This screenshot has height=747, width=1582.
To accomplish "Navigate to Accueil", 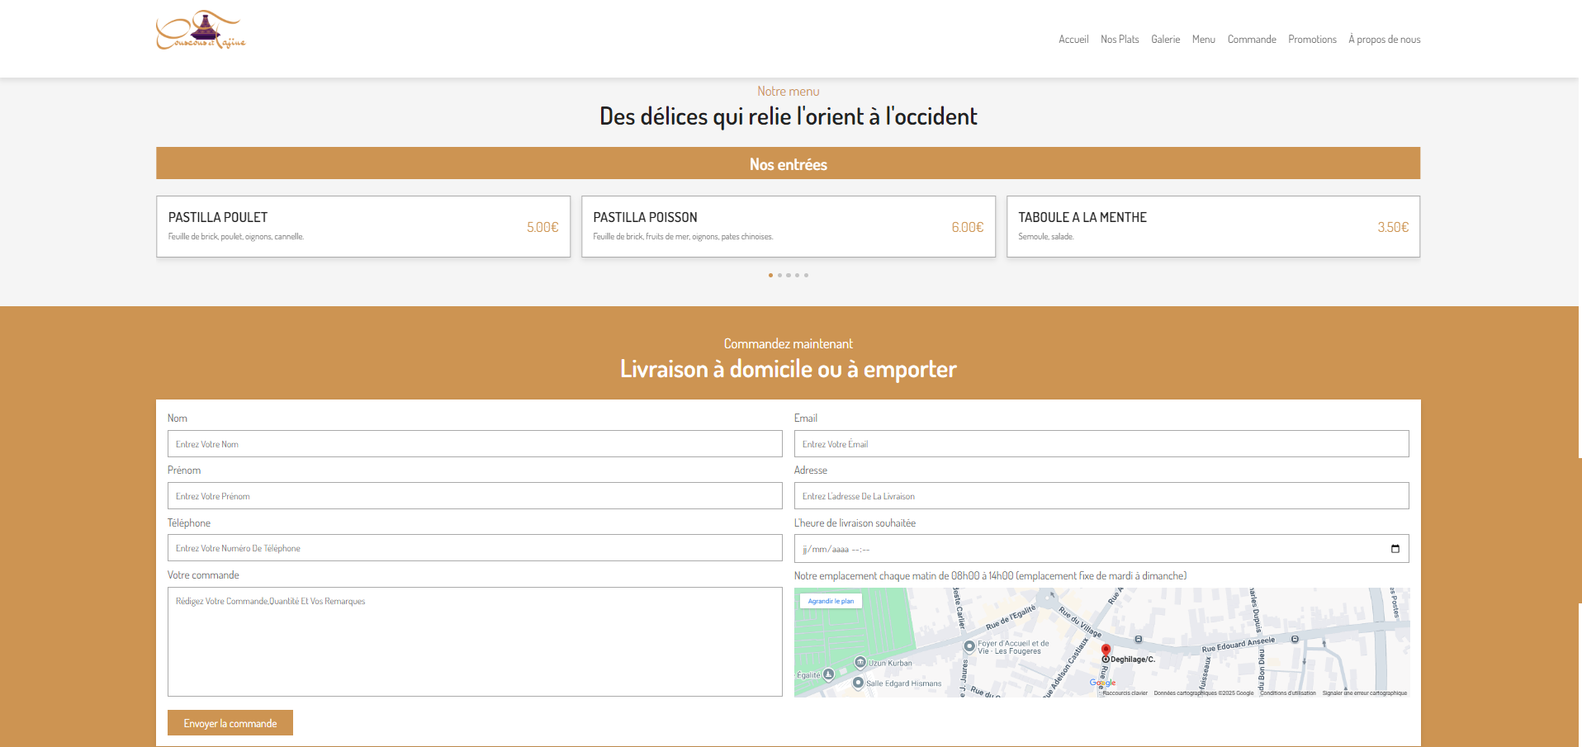I will [x=1073, y=39].
